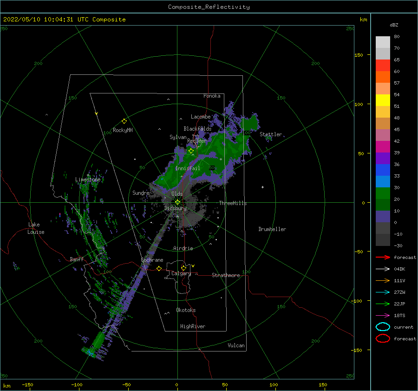Viewport: 418px width, 391px height.
Task: Click the Lacombe town label
Action: click(x=201, y=117)
